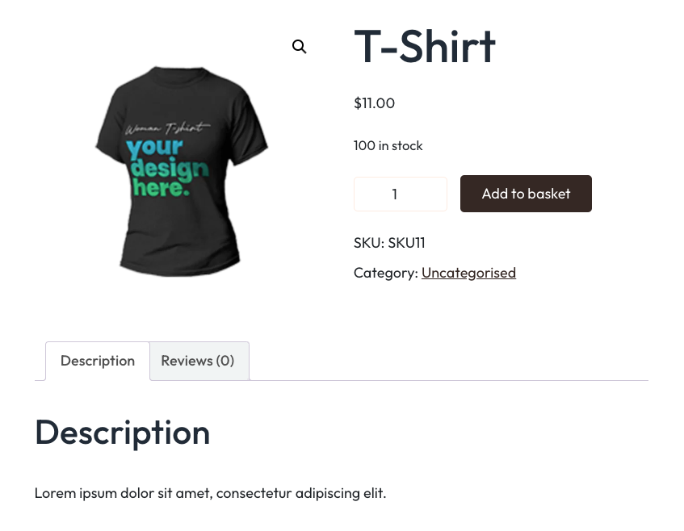
Task: Click the Lorem ipsum description paragraph
Action: [210, 493]
